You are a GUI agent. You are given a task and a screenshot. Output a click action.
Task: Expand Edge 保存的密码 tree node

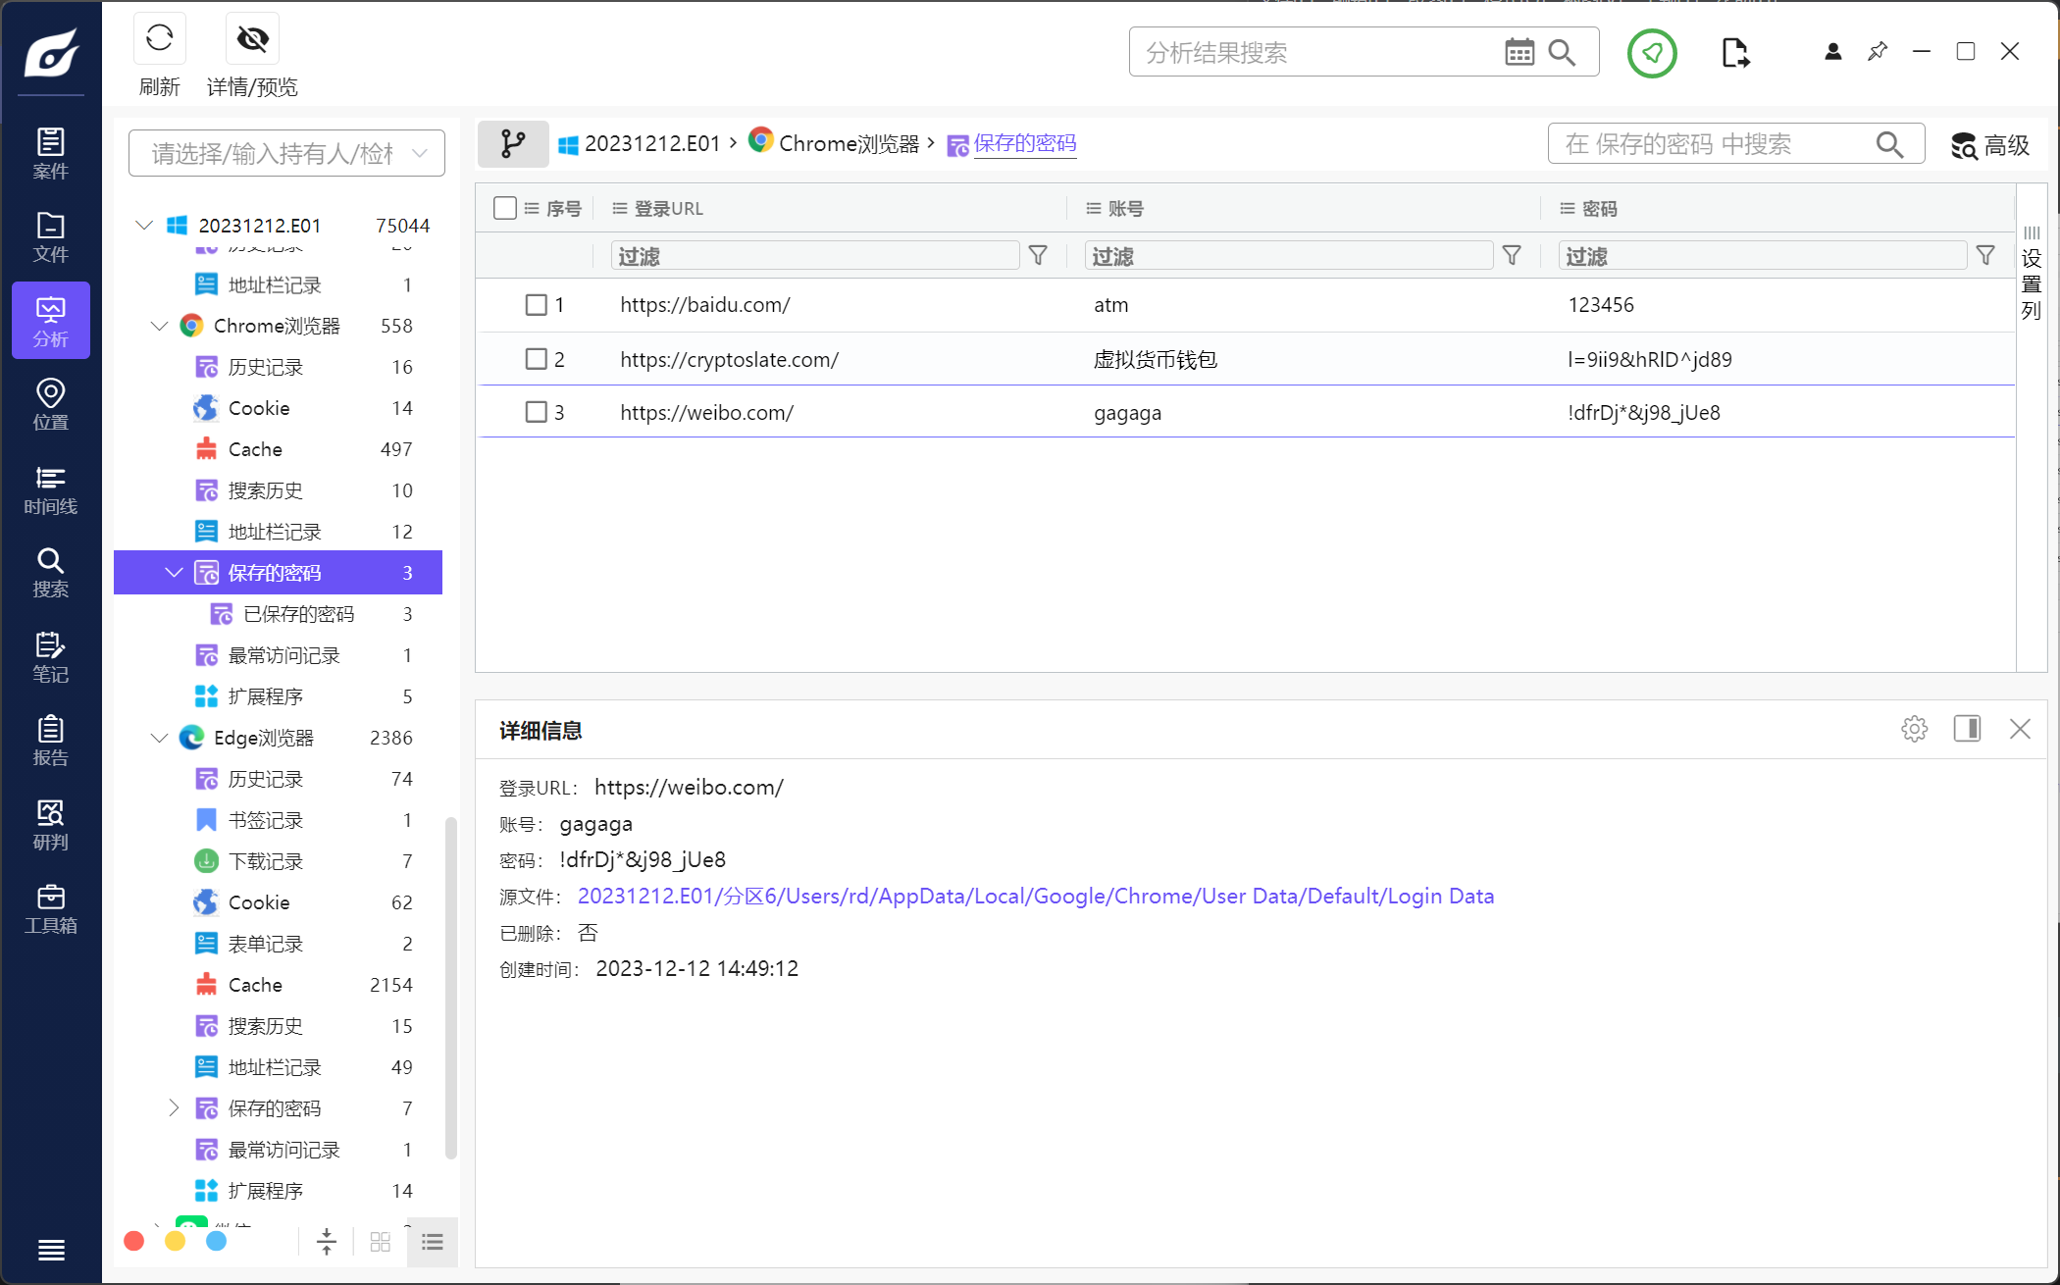click(x=174, y=1107)
